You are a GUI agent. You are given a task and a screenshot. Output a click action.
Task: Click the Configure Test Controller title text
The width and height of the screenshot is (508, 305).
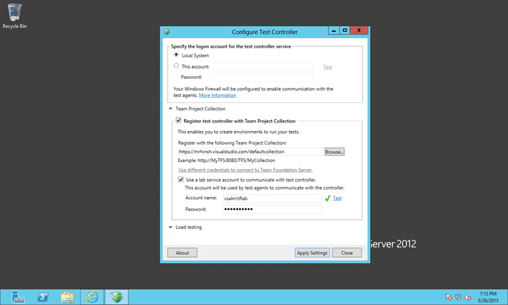265,32
